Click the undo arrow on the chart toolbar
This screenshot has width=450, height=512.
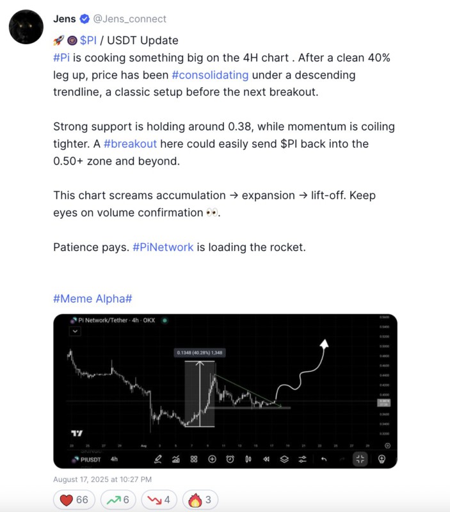[325, 459]
